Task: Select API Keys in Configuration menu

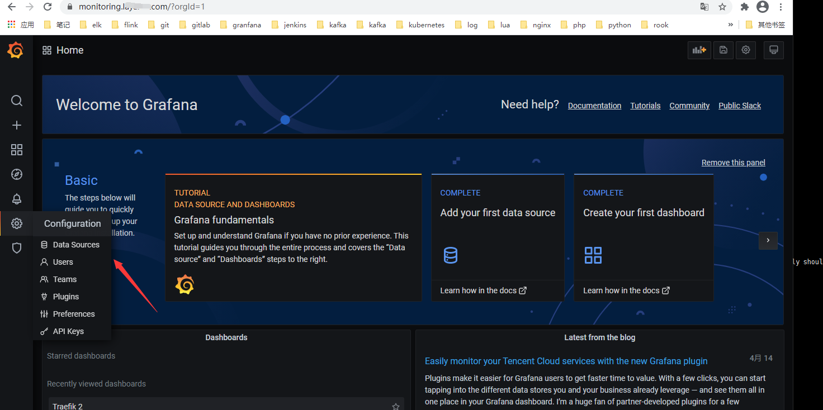Action: tap(72, 331)
